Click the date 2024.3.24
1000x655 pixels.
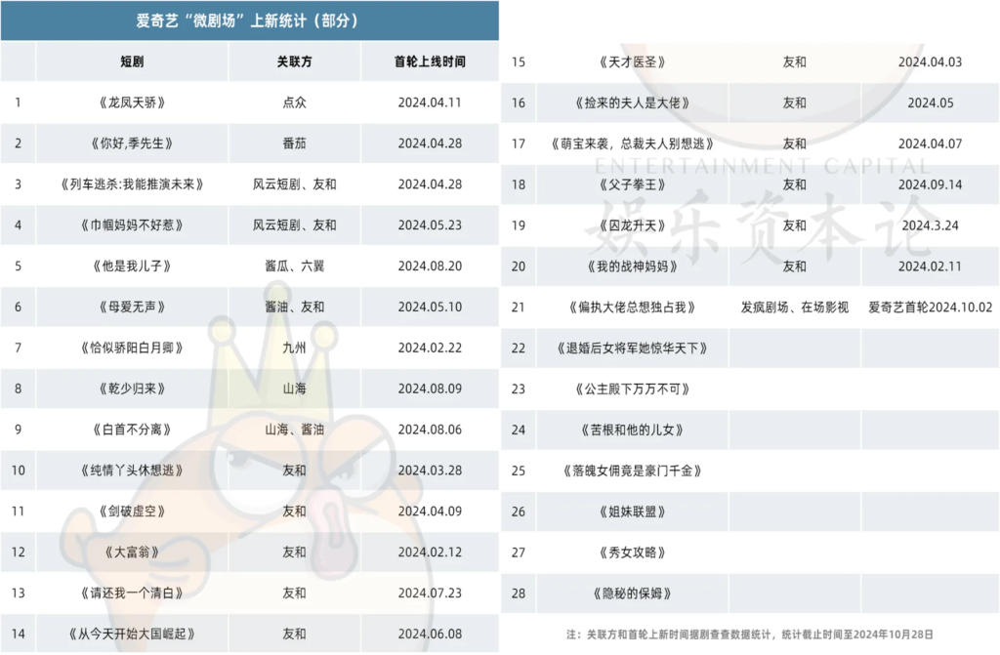coord(930,225)
